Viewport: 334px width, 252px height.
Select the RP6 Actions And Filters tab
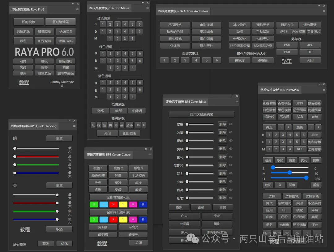(183, 11)
